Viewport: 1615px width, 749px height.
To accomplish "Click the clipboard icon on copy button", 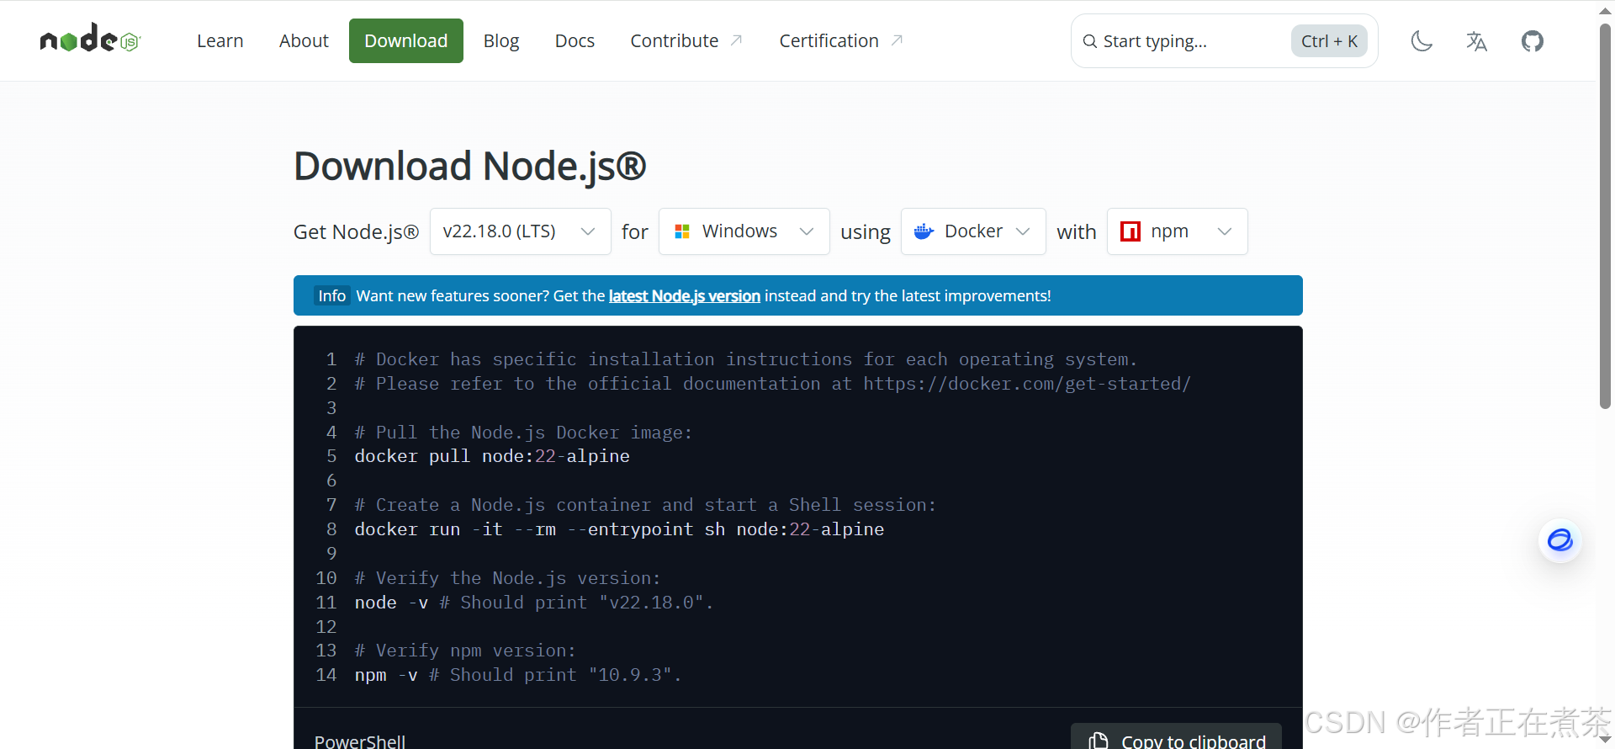I will coord(1099,741).
